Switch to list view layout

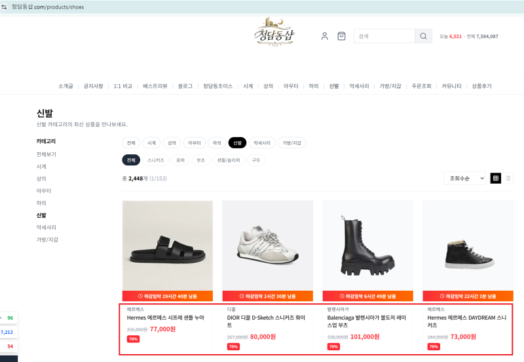[x=508, y=178]
